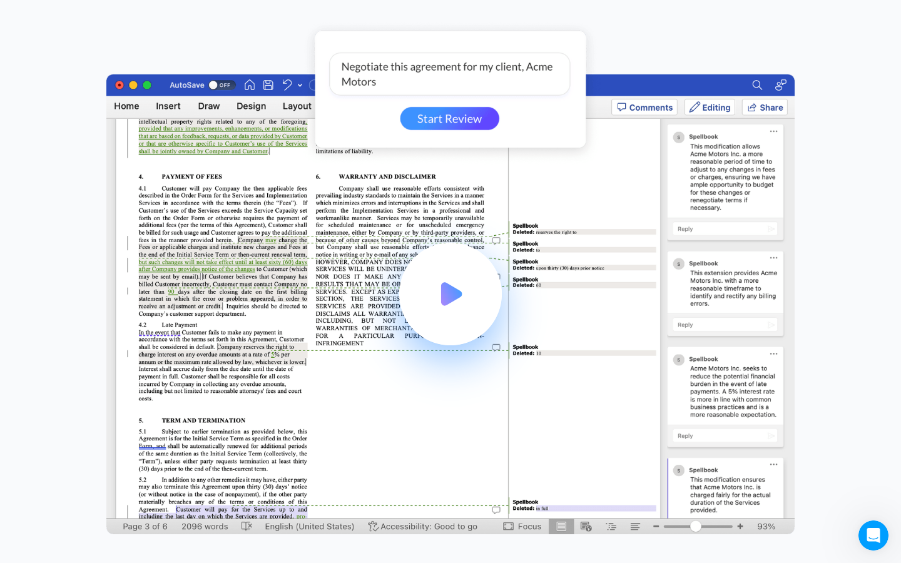Select Print Layout view icon
Image resolution: width=901 pixels, height=563 pixels.
(561, 527)
